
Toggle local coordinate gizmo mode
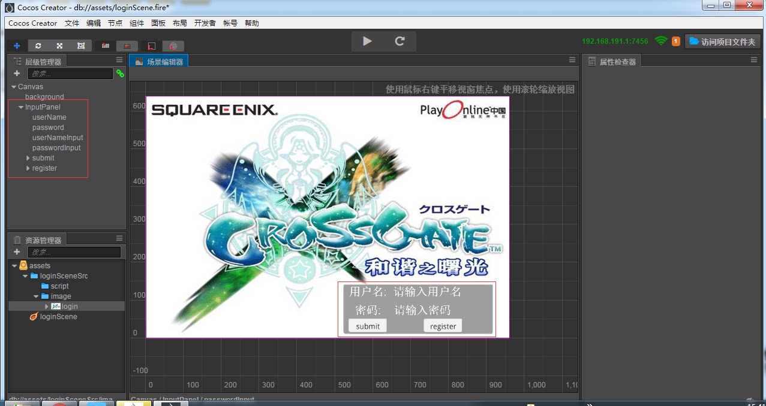(151, 46)
